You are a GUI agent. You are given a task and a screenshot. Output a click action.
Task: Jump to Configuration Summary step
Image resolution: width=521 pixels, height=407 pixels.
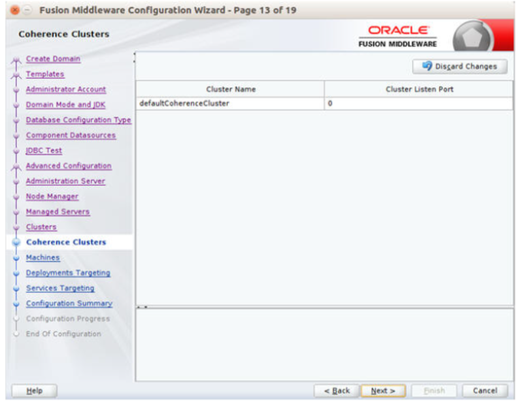click(69, 304)
